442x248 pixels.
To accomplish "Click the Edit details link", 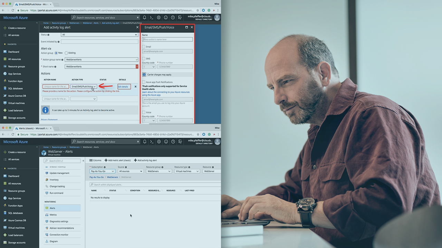I will coord(123,87).
